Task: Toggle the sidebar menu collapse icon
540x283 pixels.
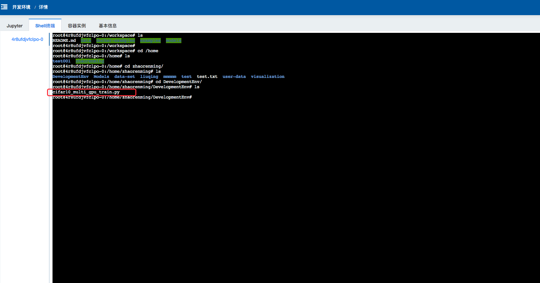Action: coord(5,7)
